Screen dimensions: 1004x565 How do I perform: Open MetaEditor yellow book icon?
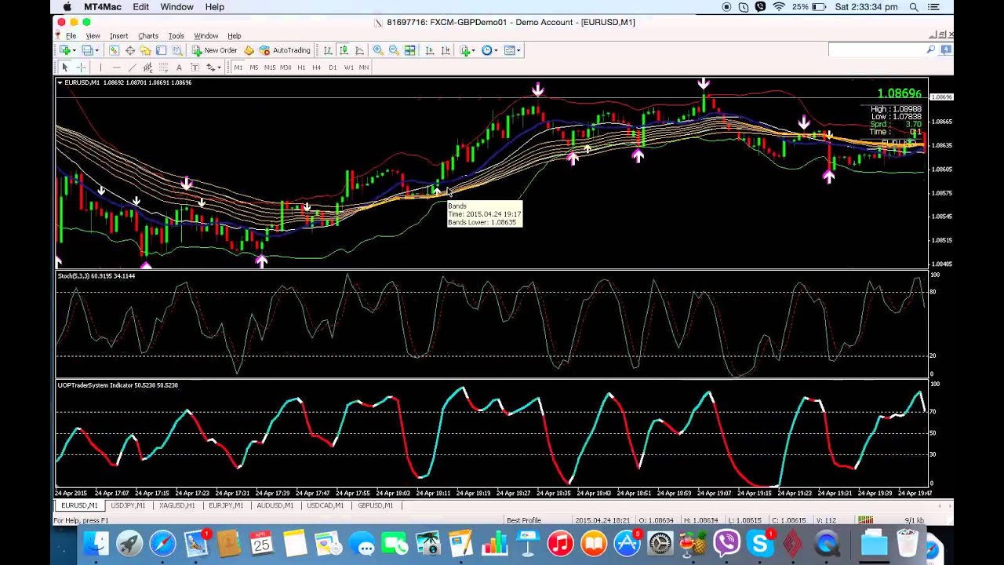tap(249, 50)
